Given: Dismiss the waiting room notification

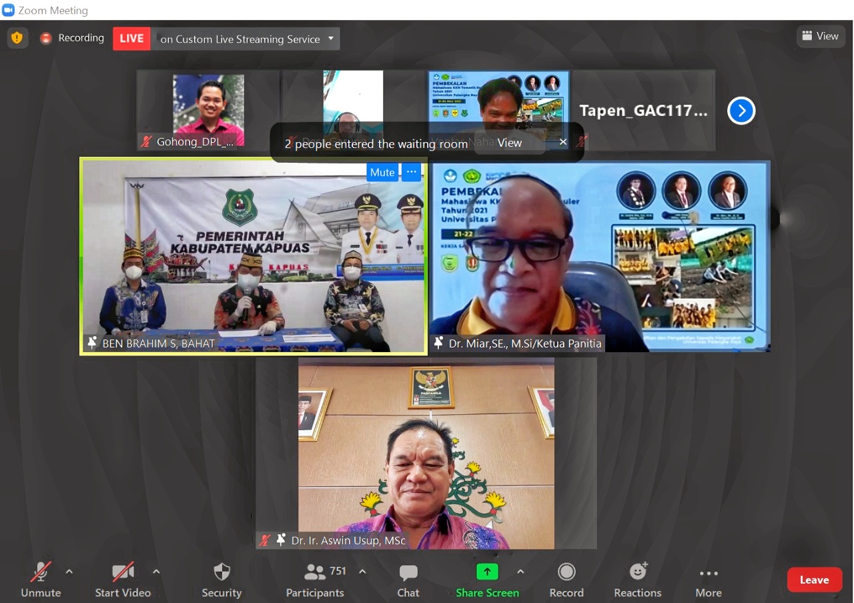Looking at the screenshot, I should [562, 142].
